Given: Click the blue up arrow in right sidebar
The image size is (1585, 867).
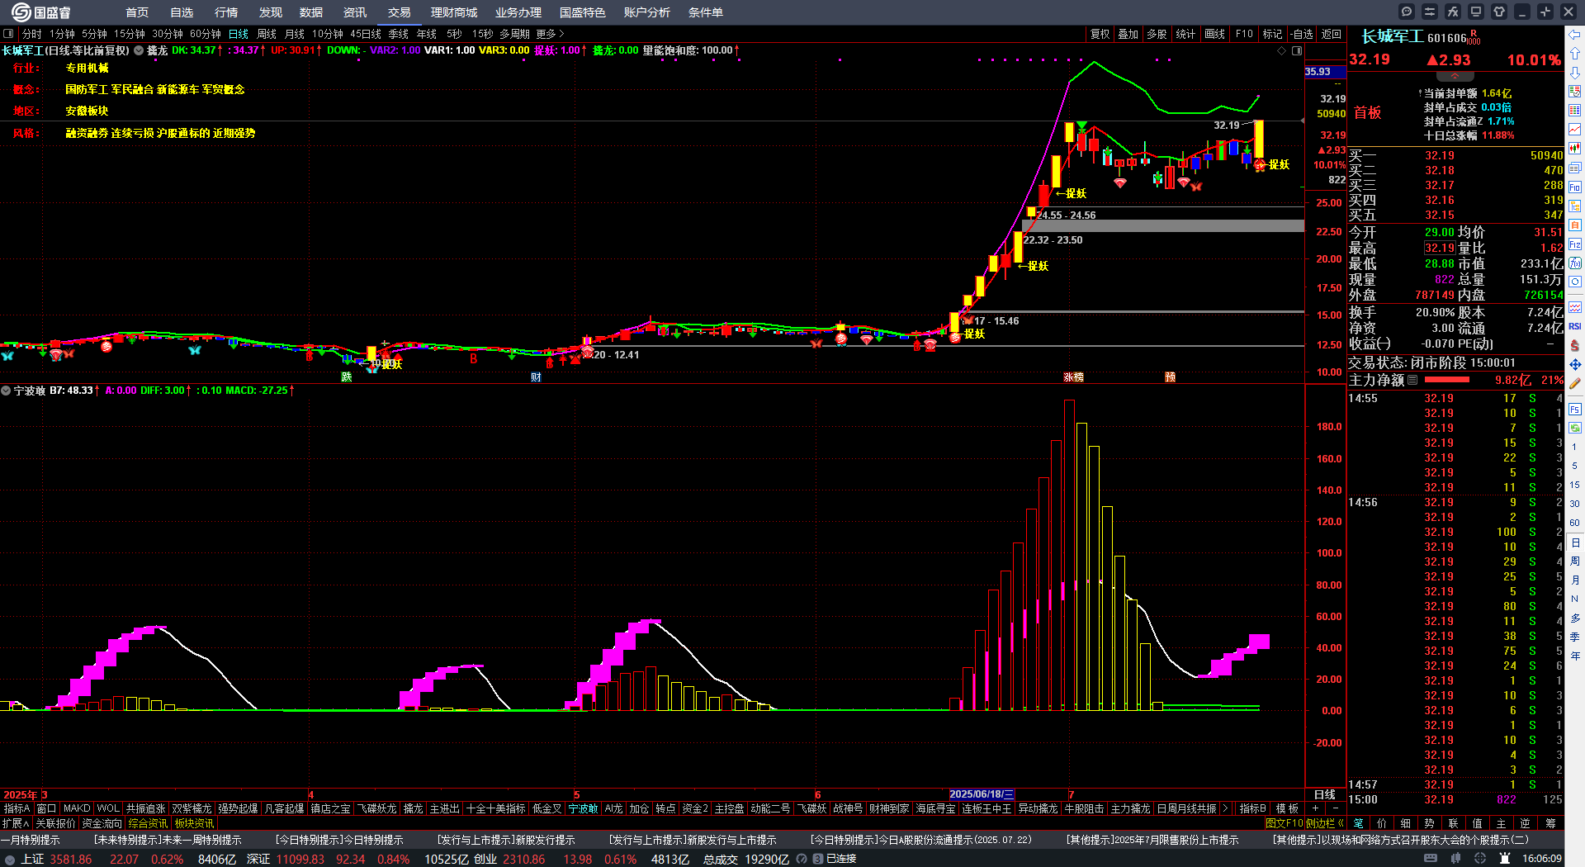Looking at the screenshot, I should point(1575,54).
